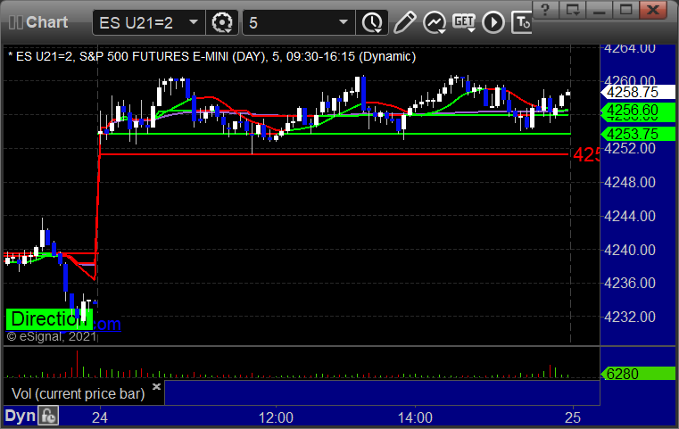
Task: Click the 4252.00 price axis label
Action: click(630, 148)
